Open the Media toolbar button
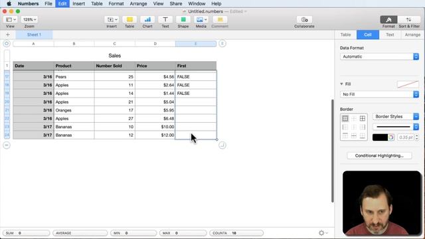Screen dimensions: 425x239 (201, 19)
